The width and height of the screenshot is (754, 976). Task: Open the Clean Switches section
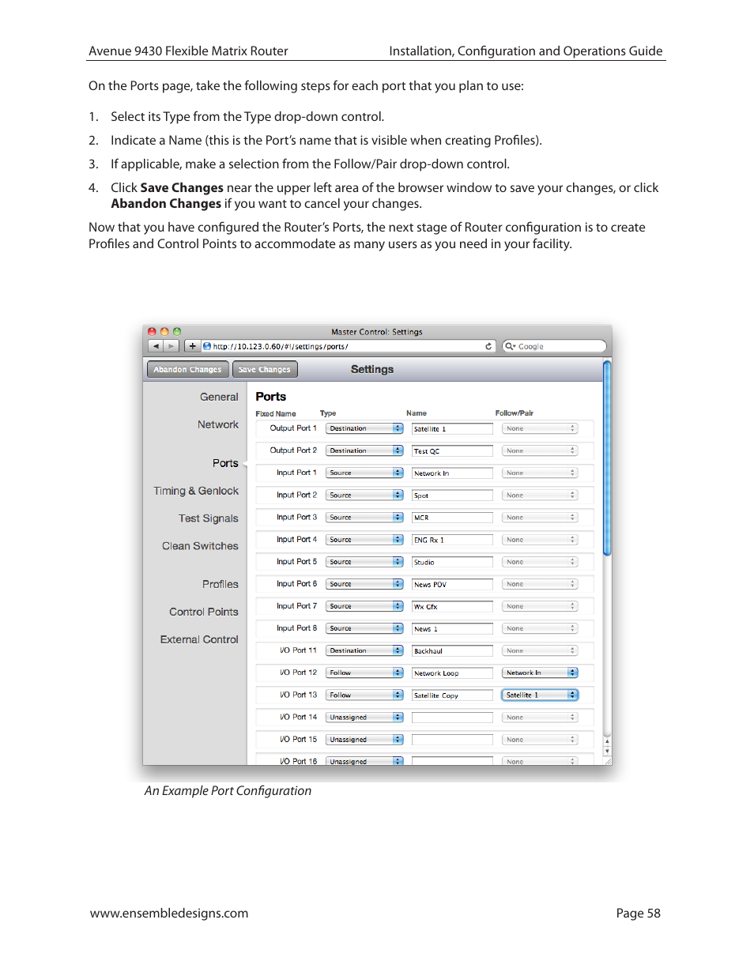tap(200, 546)
